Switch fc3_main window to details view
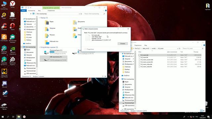This screenshot has width=212, height=119. 201,111
